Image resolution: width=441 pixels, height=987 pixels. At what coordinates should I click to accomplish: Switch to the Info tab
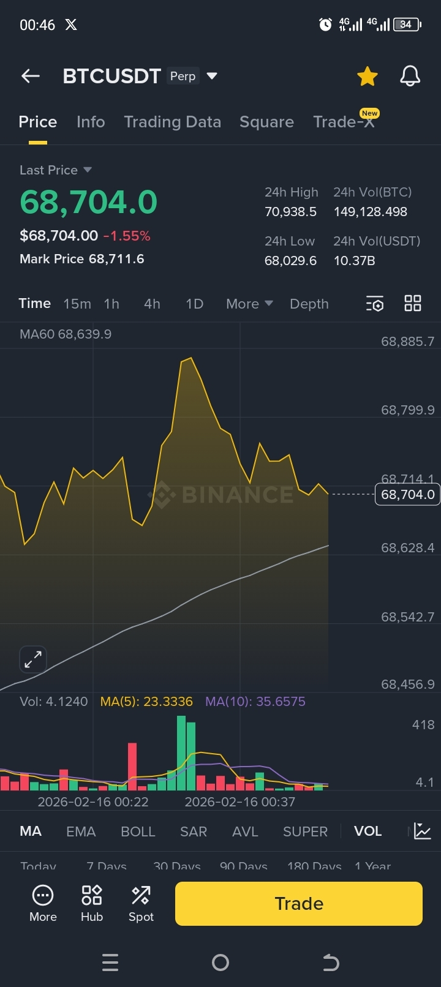coord(91,122)
